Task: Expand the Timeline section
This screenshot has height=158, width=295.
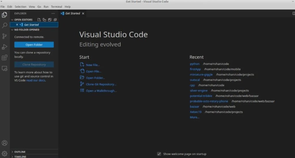Action: (x=12, y=157)
